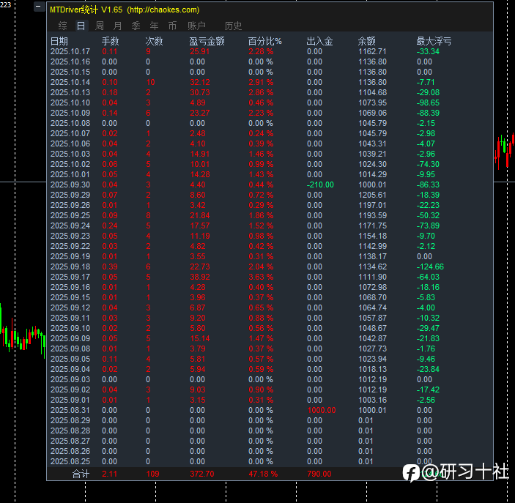Viewport: 515px width, 503px height.
Task: Open the 历史 history tab
Action: [233, 26]
